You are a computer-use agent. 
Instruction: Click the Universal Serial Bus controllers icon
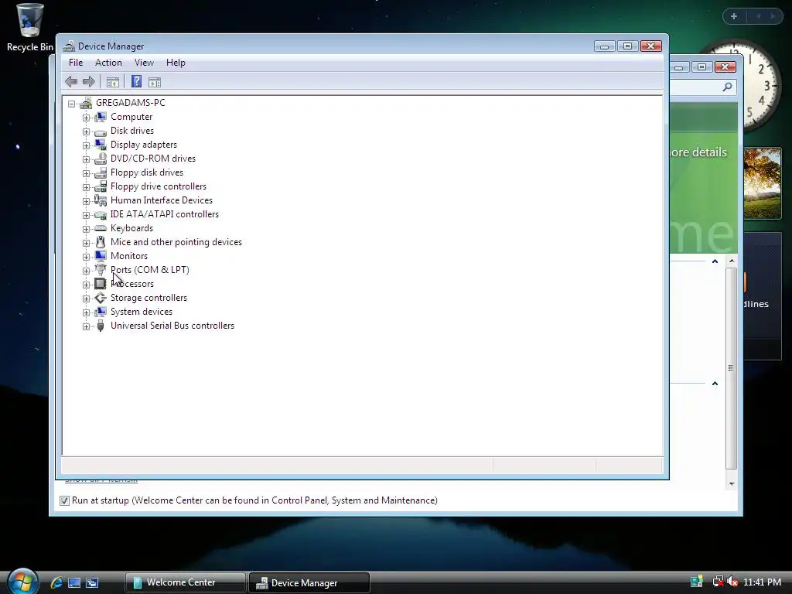[101, 326]
